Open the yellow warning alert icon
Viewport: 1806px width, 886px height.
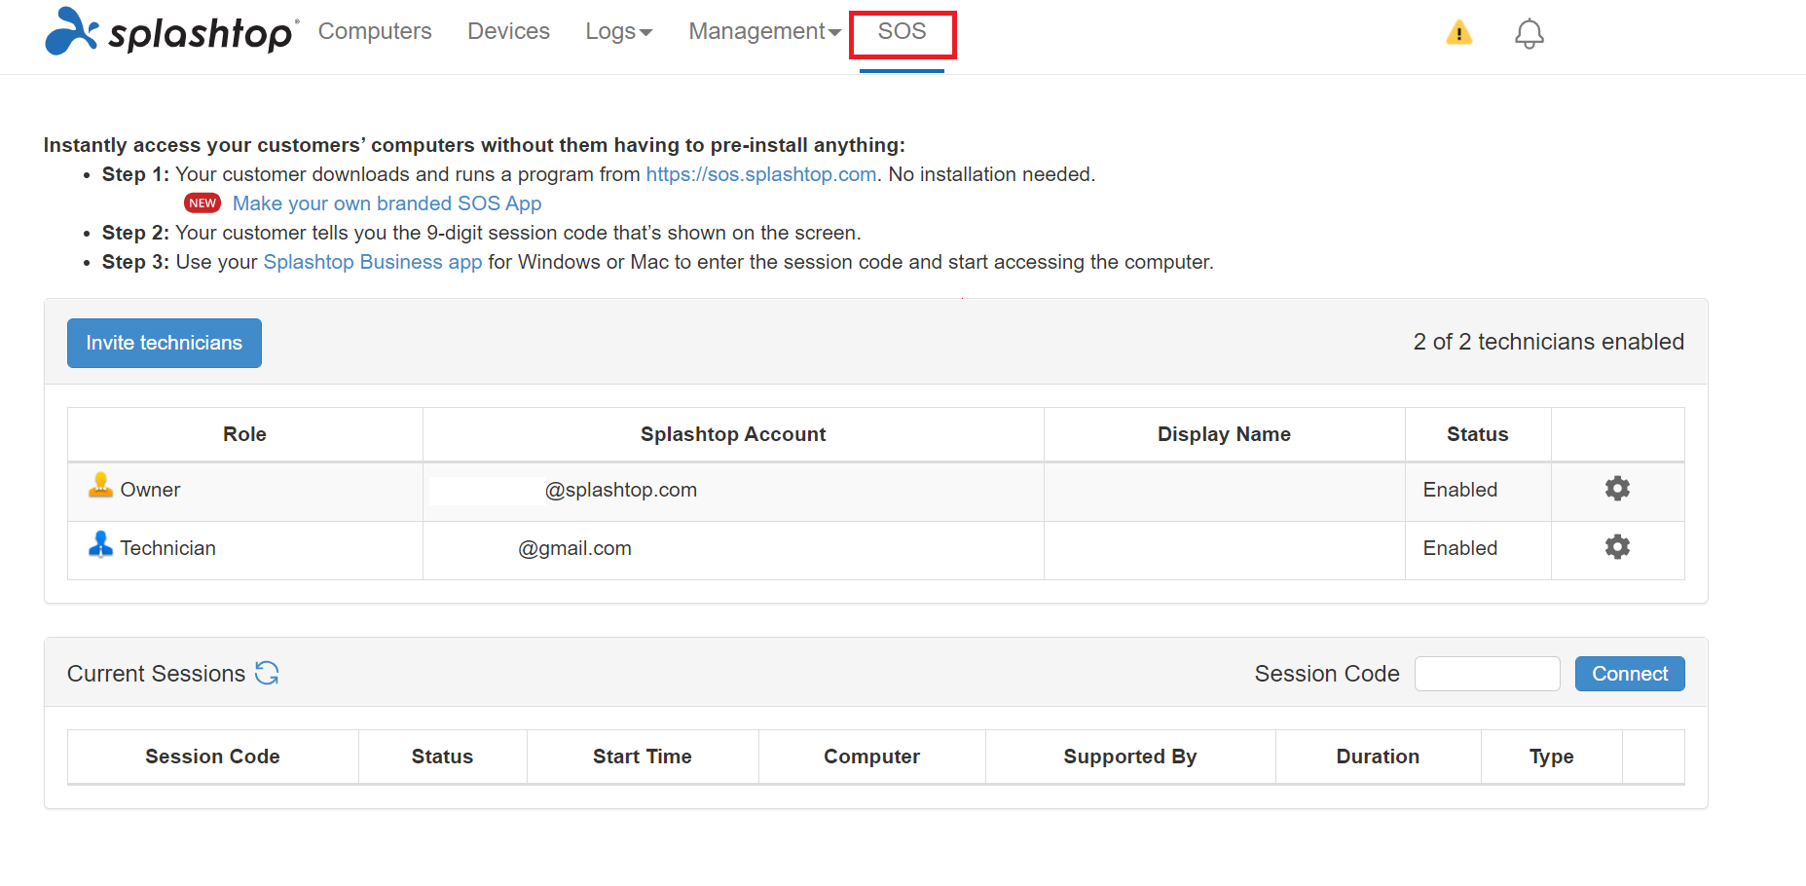click(x=1458, y=33)
